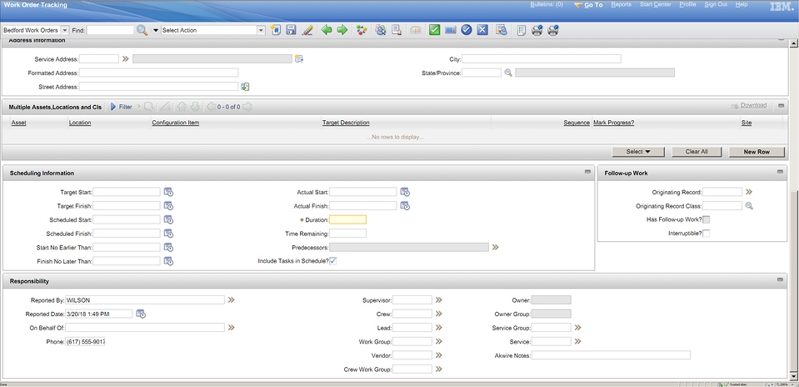
Task: Open detail menu beside Reported By field
Action: tap(232, 299)
